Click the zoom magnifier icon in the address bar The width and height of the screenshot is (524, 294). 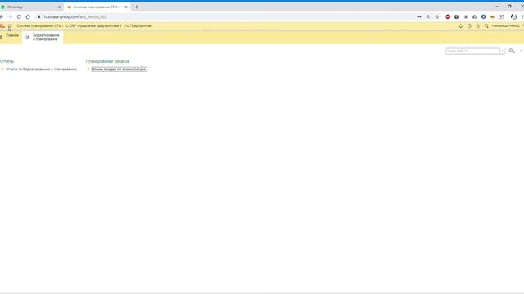coord(427,16)
